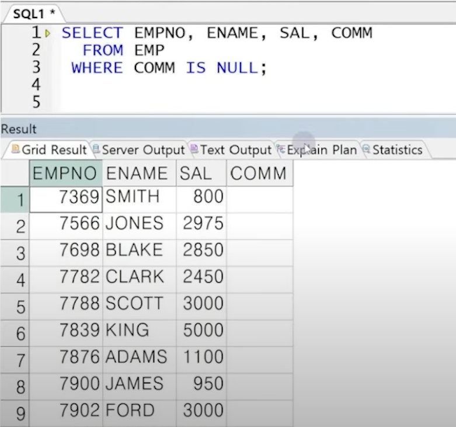Select the ADAMS name cell
This screenshot has height=427, width=456.
coord(140,360)
